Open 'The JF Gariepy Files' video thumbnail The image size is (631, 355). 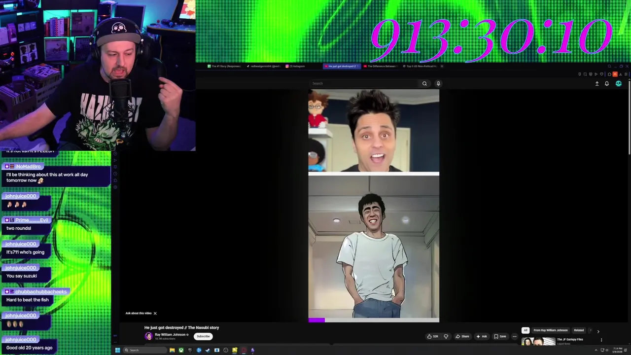coord(538,341)
